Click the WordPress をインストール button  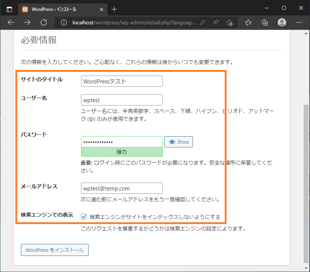pos(55,250)
